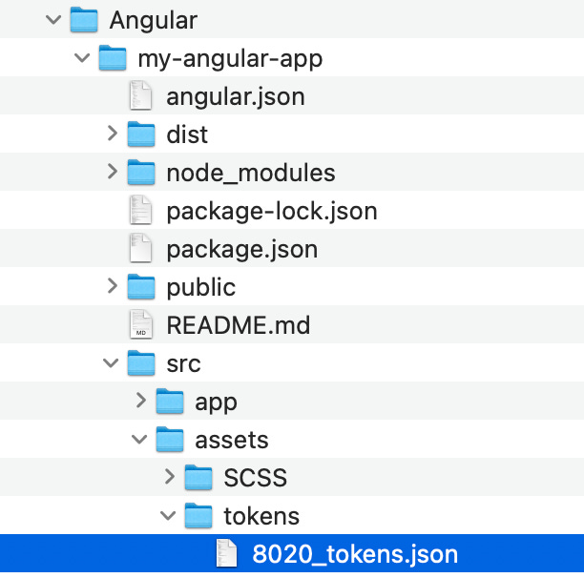The height and width of the screenshot is (578, 584).
Task: Select the 'dist' folder name
Action: (187, 134)
